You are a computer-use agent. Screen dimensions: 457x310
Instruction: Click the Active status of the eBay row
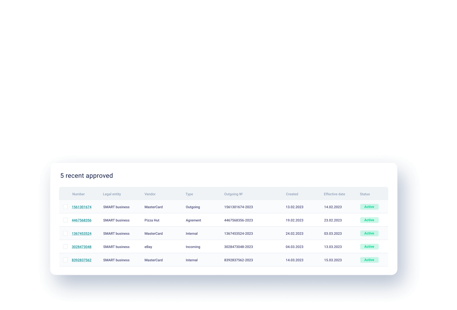[369, 246]
